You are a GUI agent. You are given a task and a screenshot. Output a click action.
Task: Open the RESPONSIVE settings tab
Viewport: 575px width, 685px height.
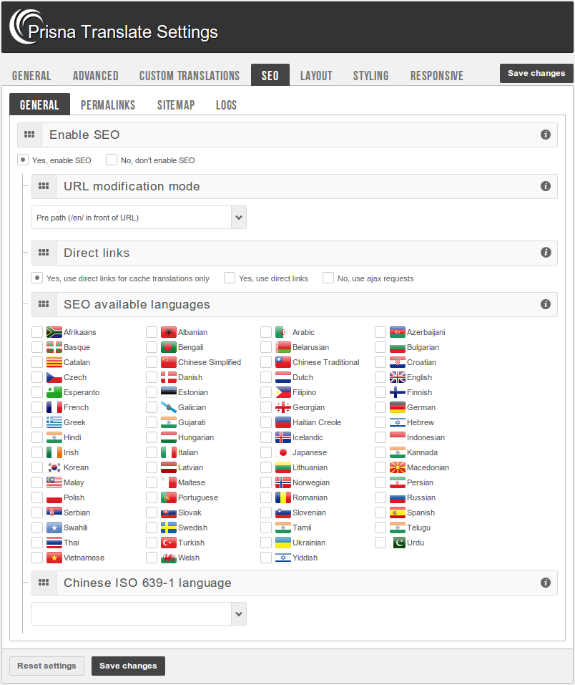coord(436,74)
